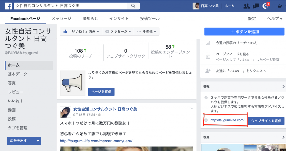Select レビュー in sidebar
The height and width of the screenshot is (151, 286).
(16, 92)
